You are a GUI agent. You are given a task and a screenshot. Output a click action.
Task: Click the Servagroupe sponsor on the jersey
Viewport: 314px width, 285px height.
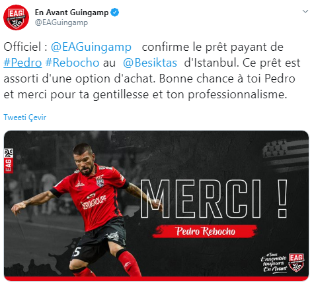(94, 202)
